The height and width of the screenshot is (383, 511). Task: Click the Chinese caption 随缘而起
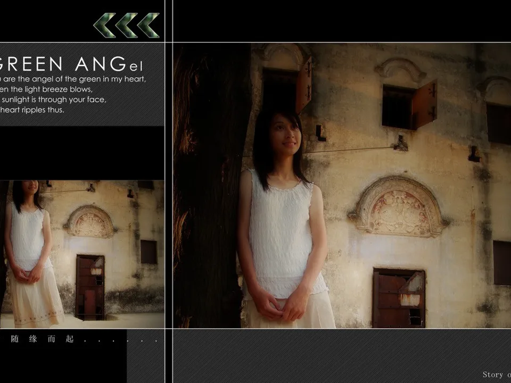43,339
